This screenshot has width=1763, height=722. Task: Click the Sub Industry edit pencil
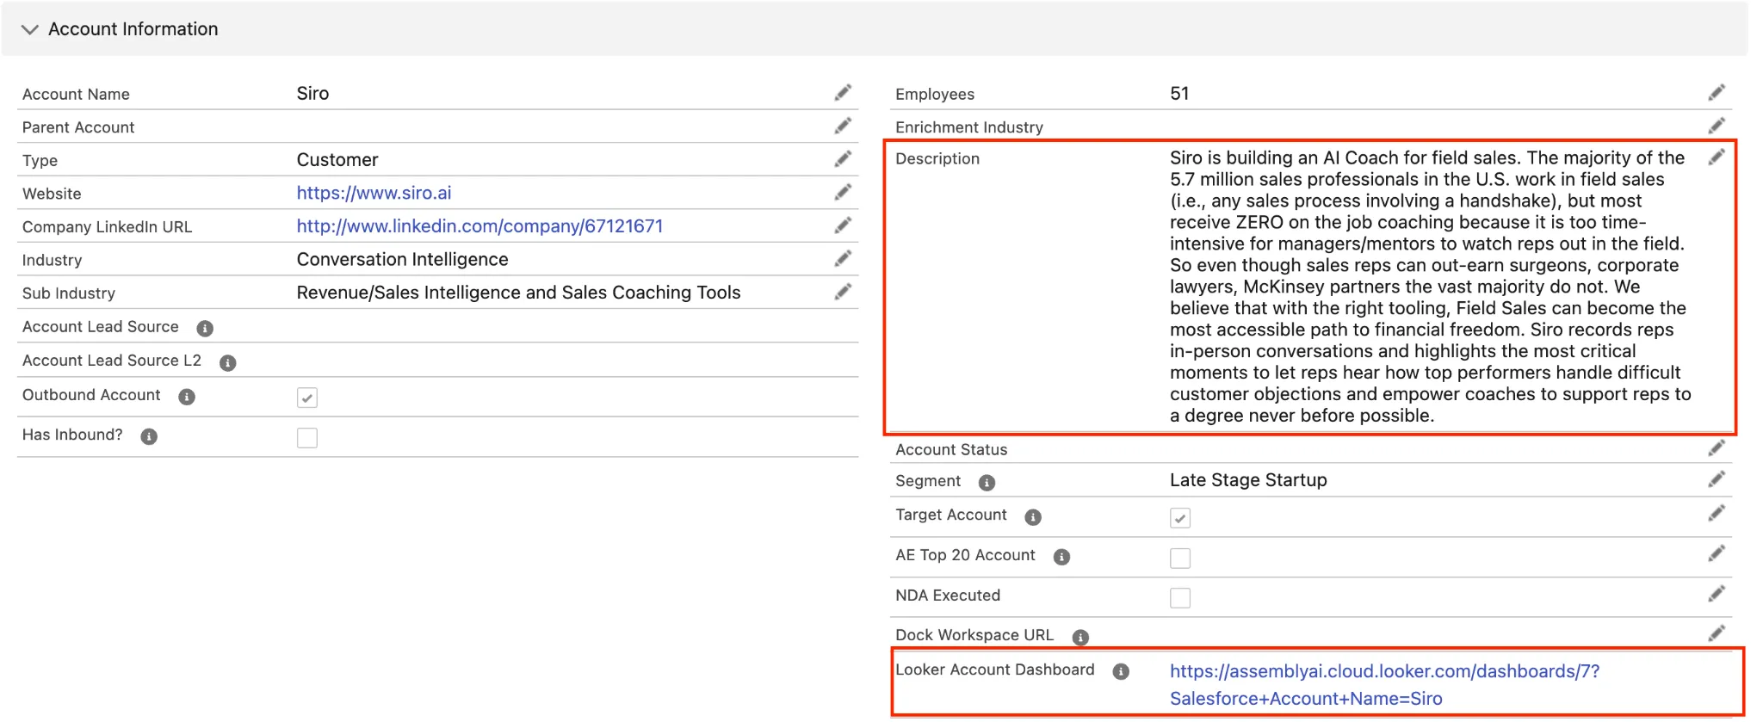coord(843,293)
